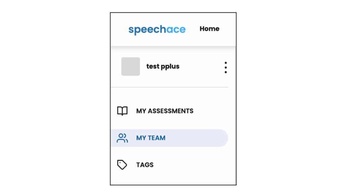Image resolution: width=346 pixels, height=195 pixels.
Task: Select the MY TEAM menu label
Action: pos(151,138)
